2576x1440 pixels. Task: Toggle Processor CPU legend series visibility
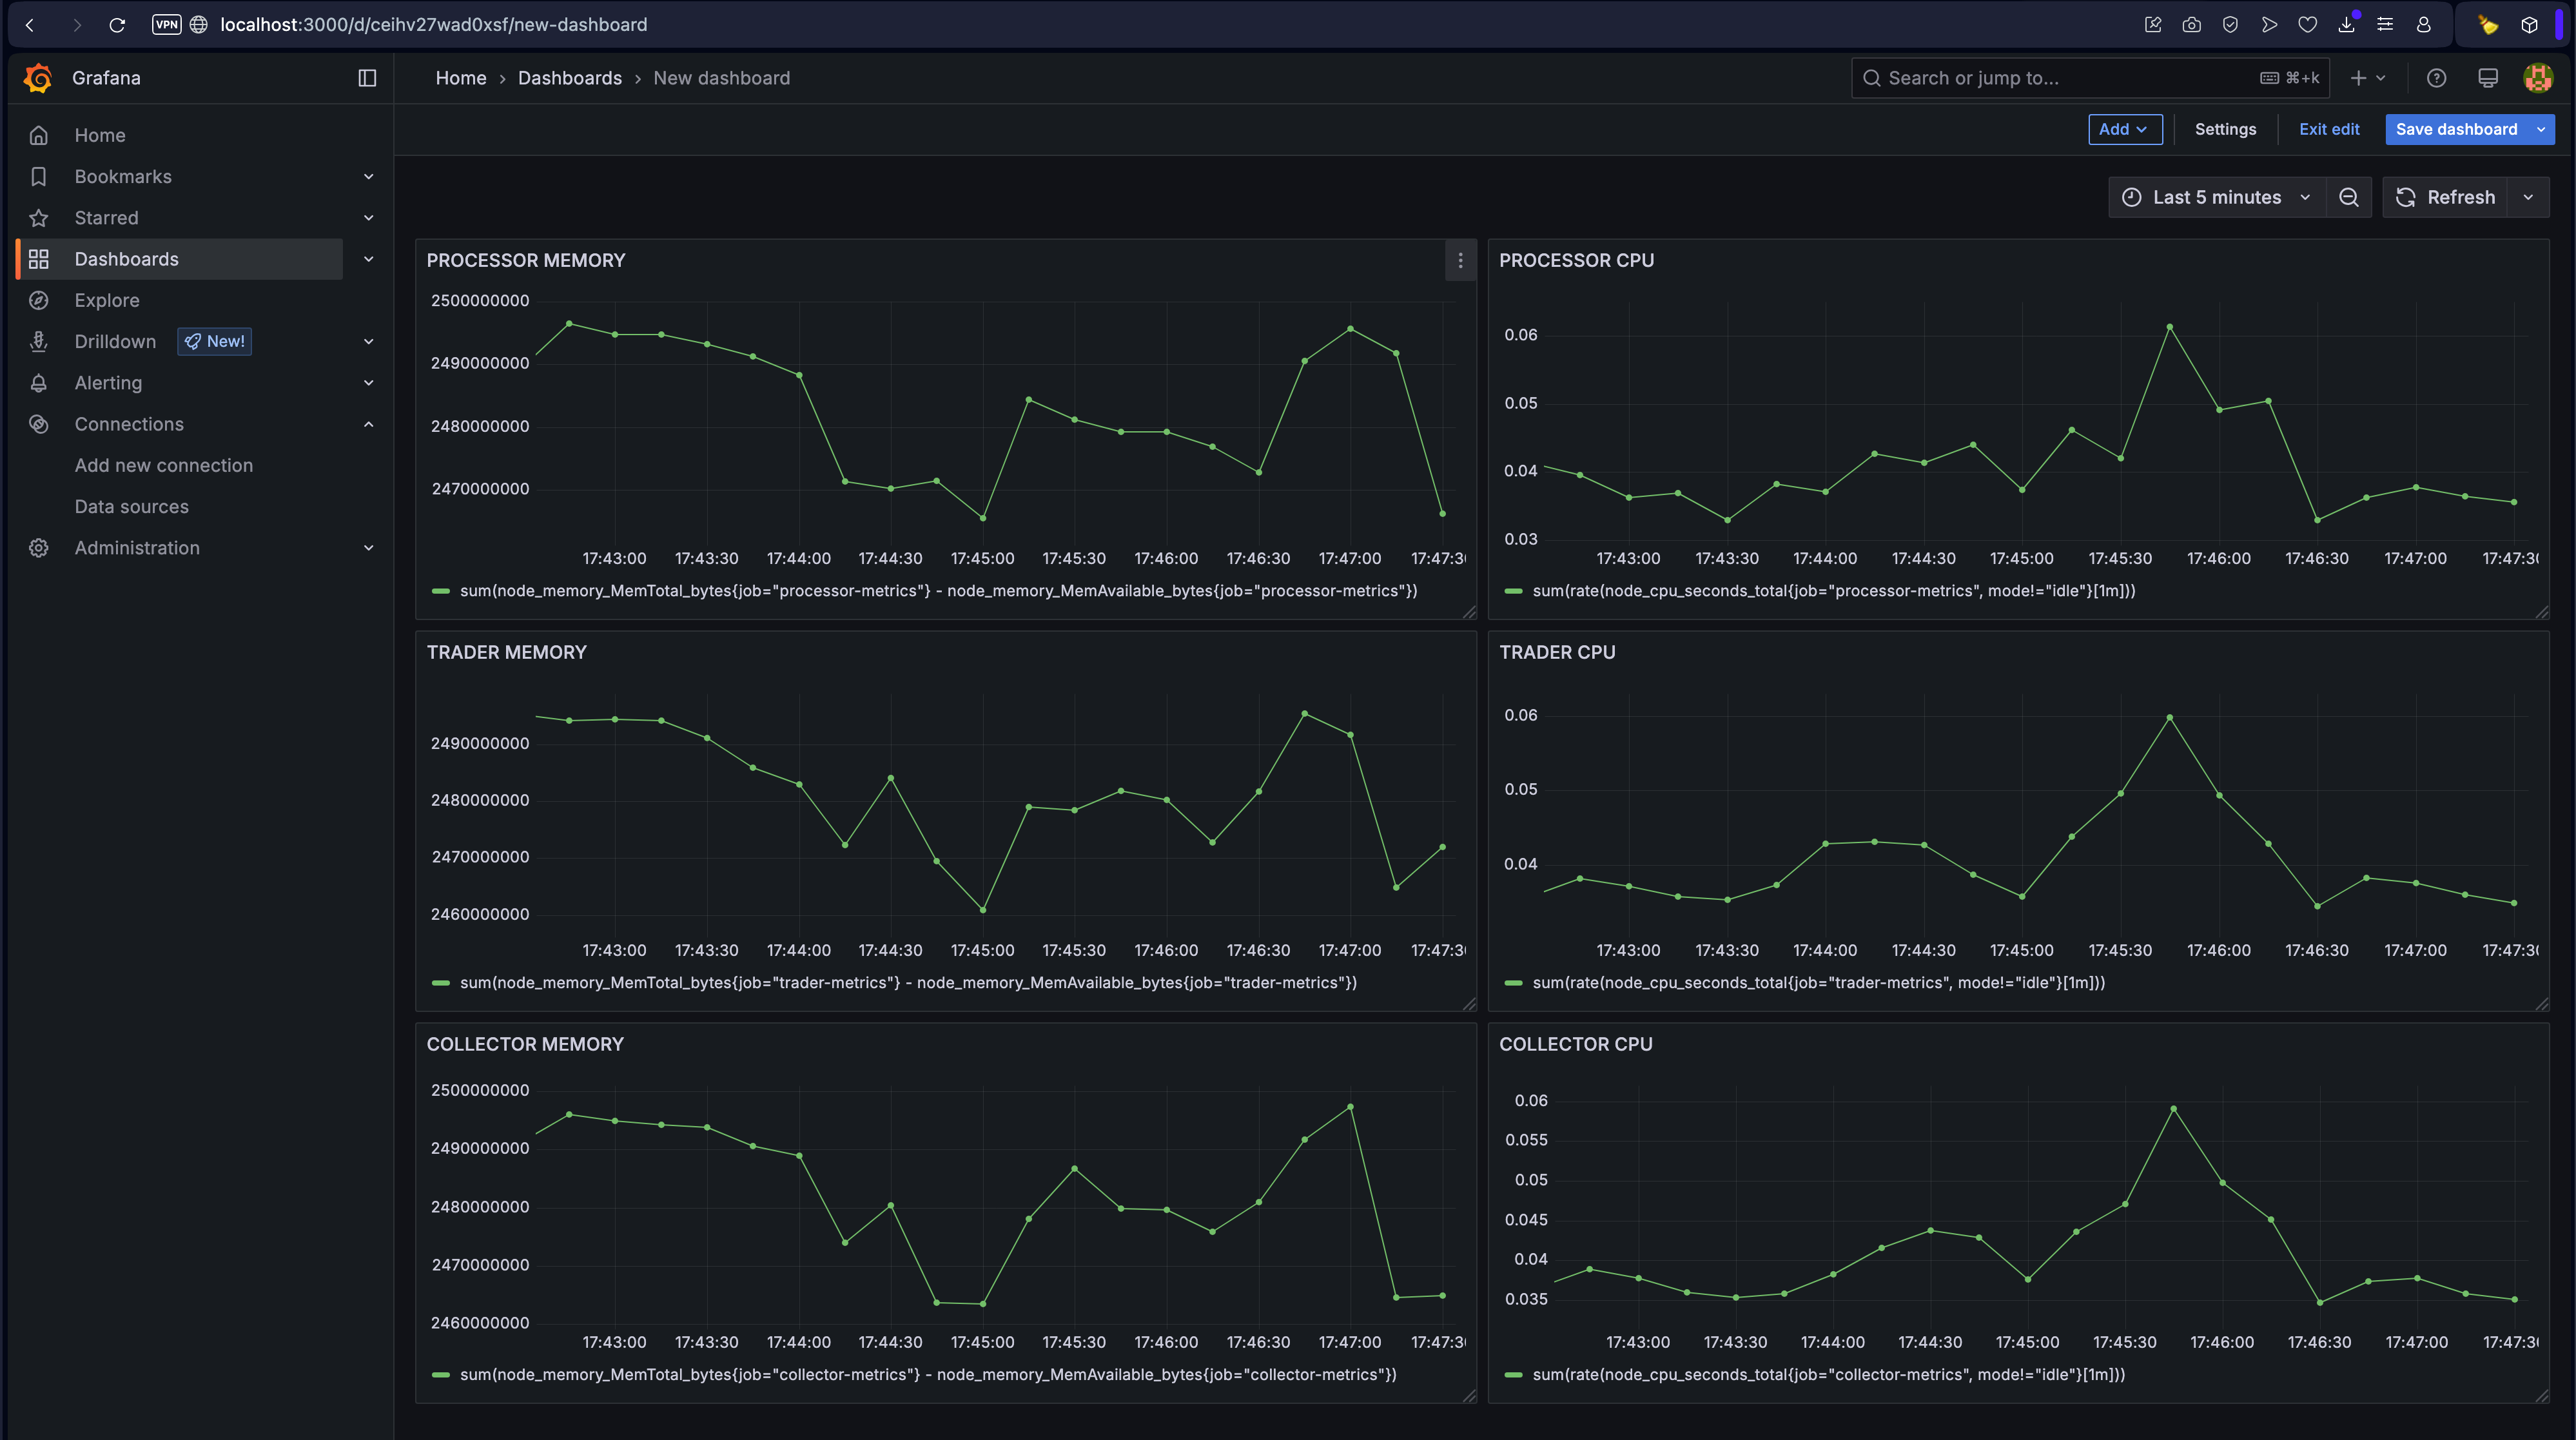tap(1833, 591)
